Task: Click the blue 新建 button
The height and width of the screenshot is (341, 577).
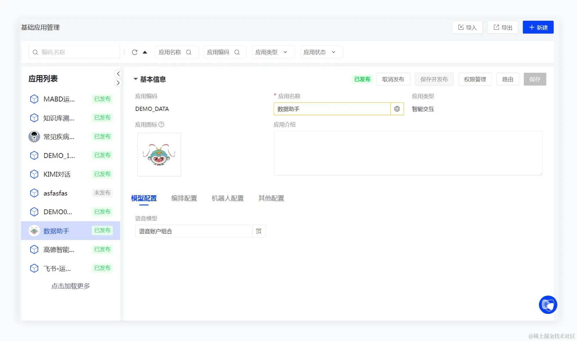Action: pos(538,27)
